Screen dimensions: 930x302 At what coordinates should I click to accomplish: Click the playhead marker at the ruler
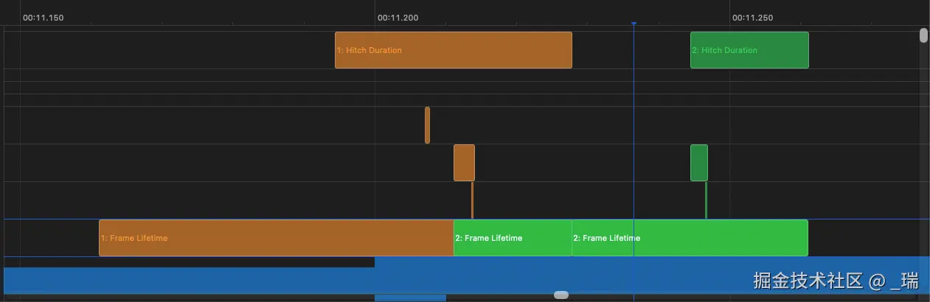pyautogui.click(x=634, y=24)
